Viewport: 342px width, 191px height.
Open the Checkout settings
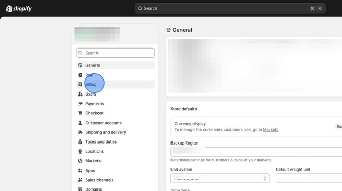[115, 113]
